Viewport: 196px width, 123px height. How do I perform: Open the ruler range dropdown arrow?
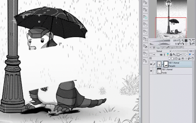pyautogui.click(x=187, y=55)
